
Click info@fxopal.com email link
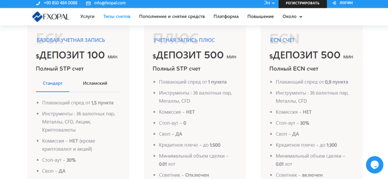tap(110, 3)
